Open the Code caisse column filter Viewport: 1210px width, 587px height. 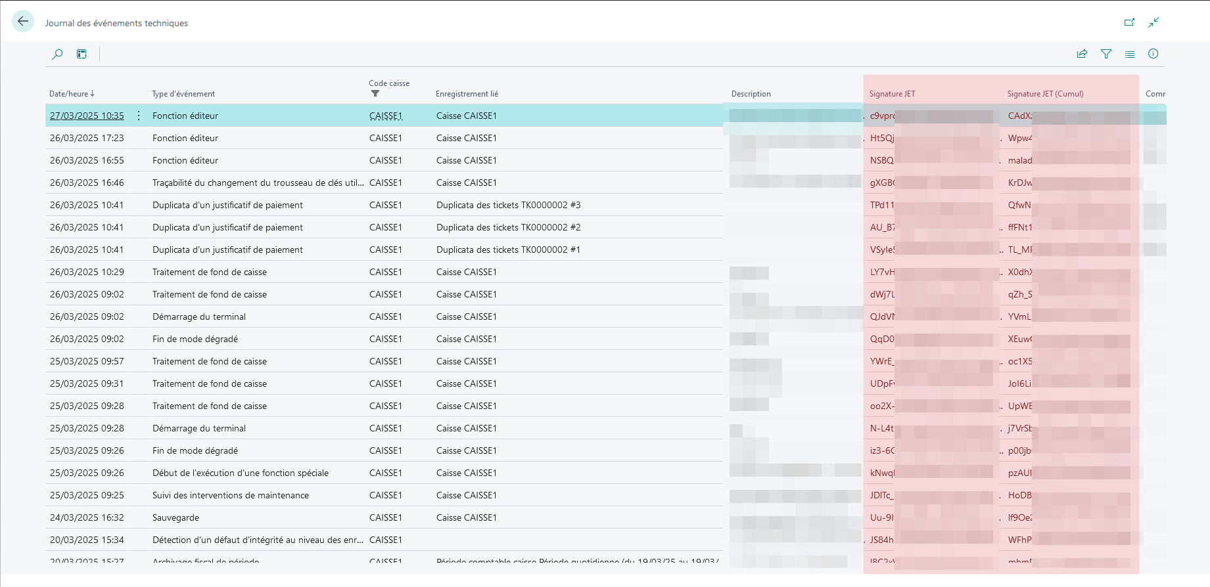click(375, 93)
